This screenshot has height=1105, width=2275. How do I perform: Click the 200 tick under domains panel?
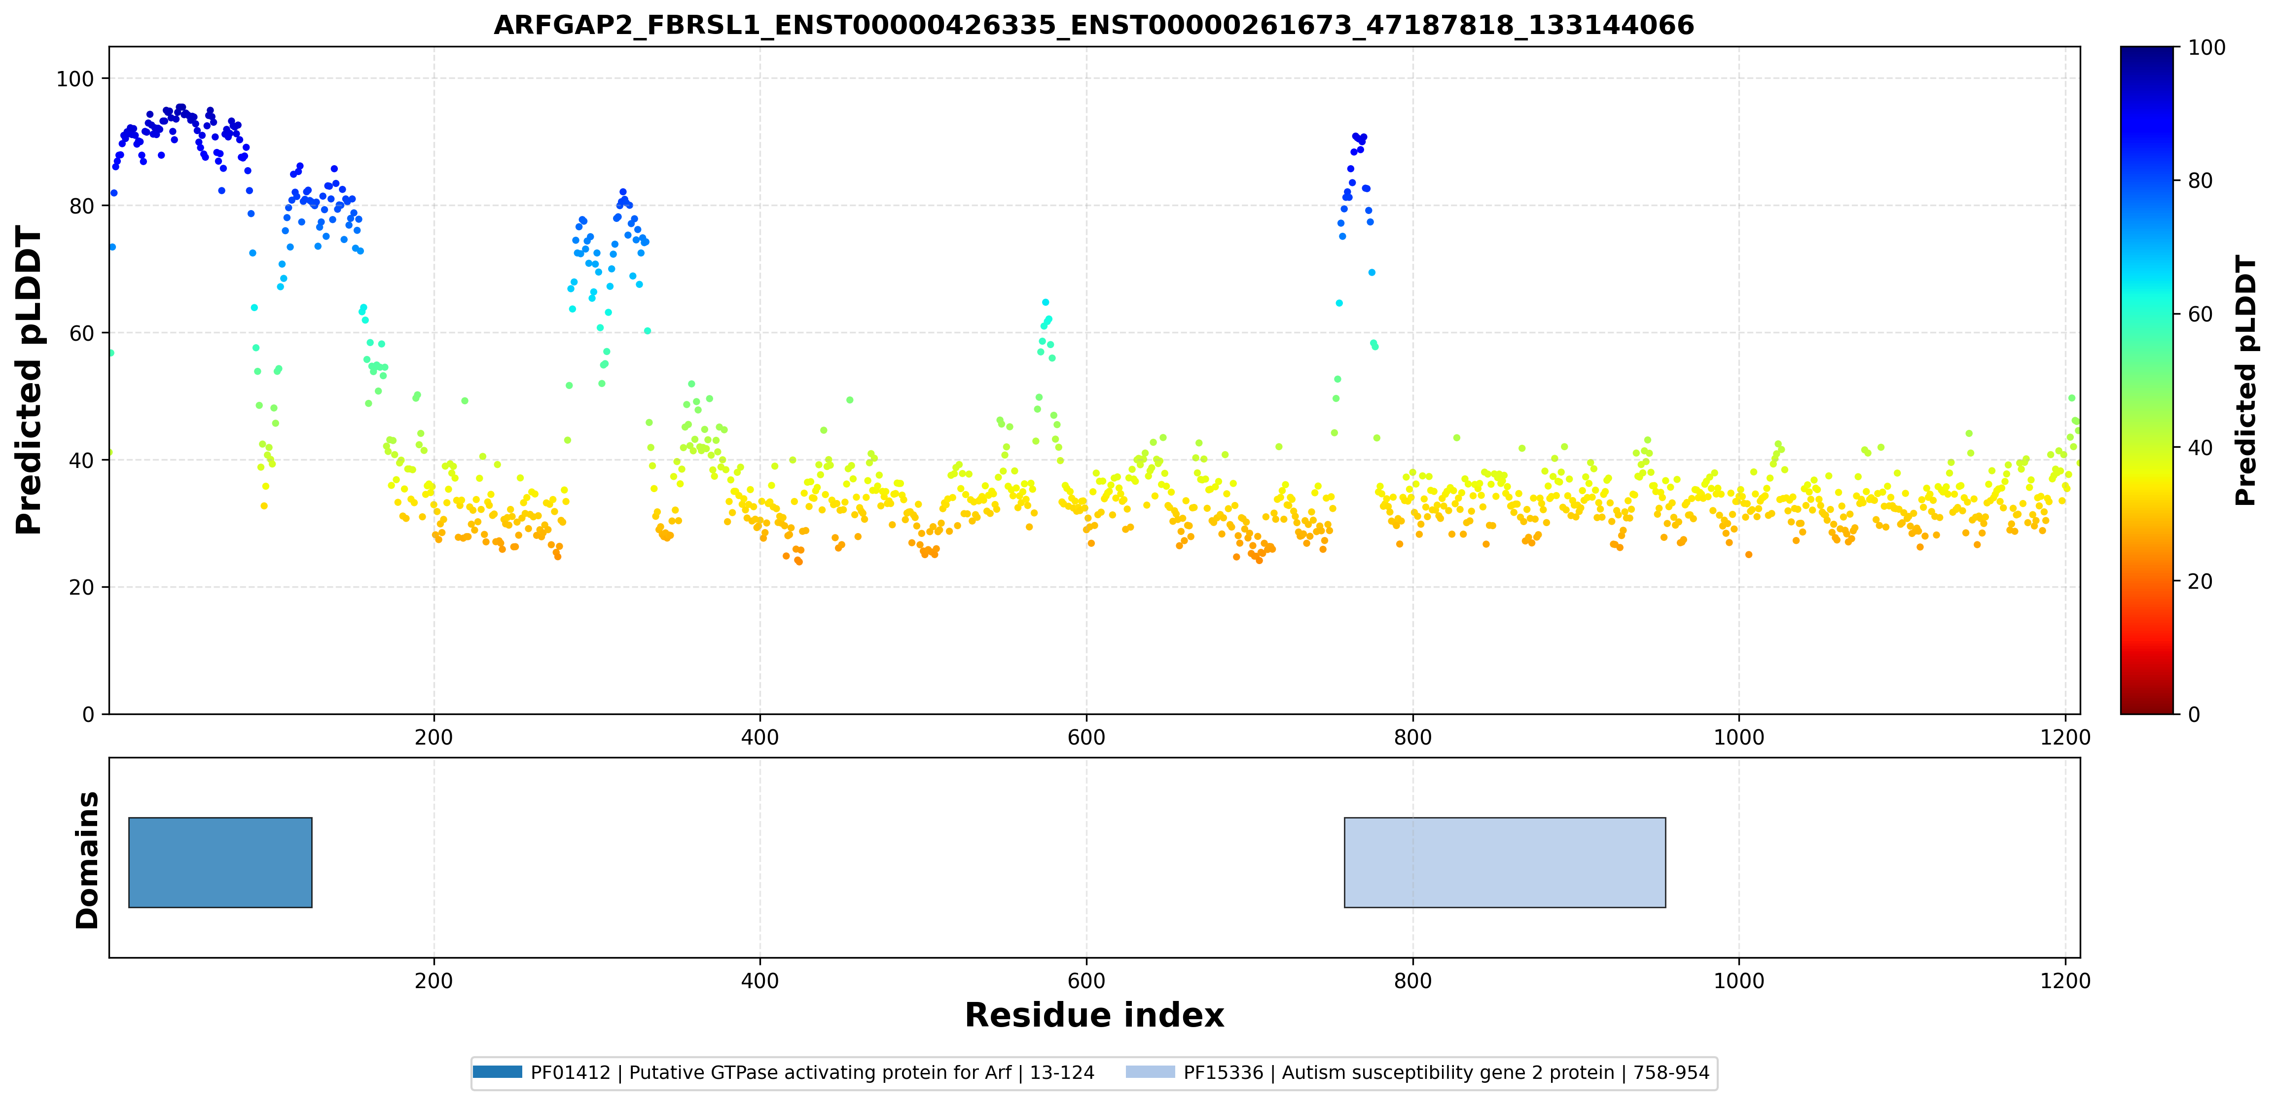(433, 981)
